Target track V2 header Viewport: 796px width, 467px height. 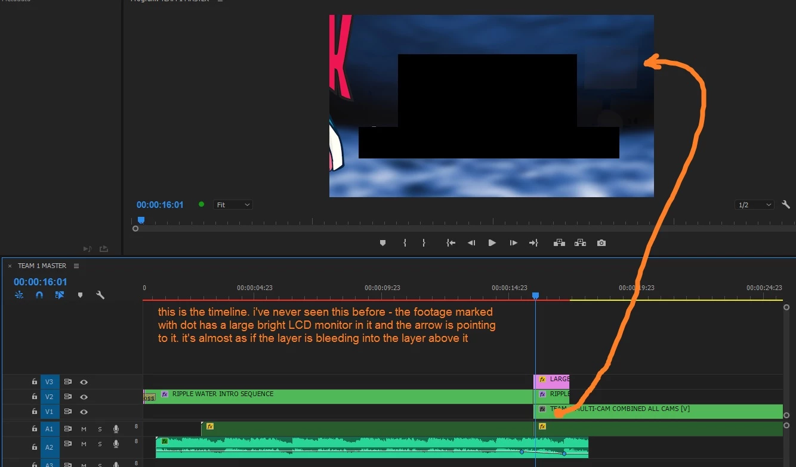coord(50,397)
